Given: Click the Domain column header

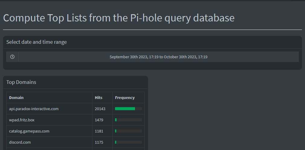Looking at the screenshot, I should click(x=16, y=97).
